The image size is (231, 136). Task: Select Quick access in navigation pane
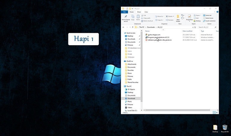(x=130, y=33)
